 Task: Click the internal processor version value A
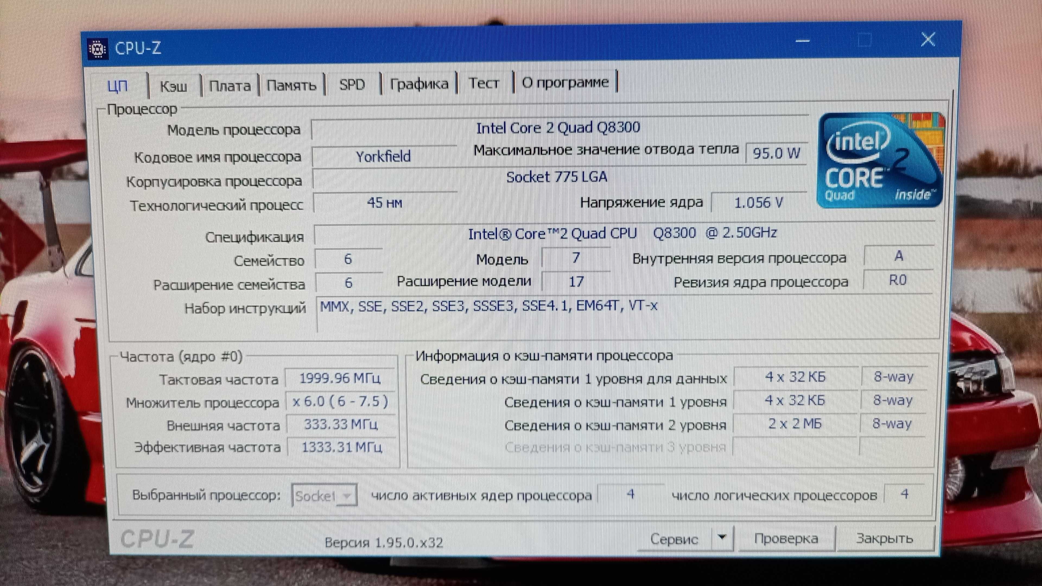click(x=898, y=256)
